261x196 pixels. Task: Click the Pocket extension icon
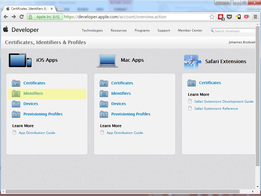click(229, 17)
